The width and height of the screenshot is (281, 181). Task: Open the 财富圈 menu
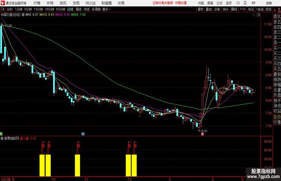107,3
